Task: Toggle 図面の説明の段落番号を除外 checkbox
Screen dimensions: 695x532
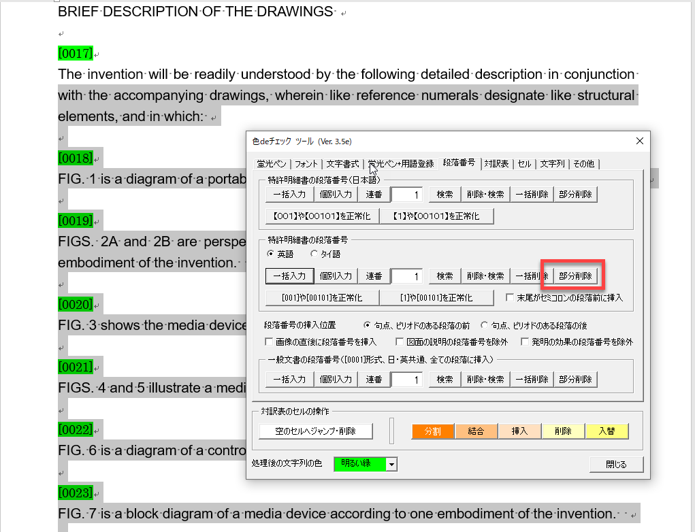Action: pyautogui.click(x=402, y=342)
